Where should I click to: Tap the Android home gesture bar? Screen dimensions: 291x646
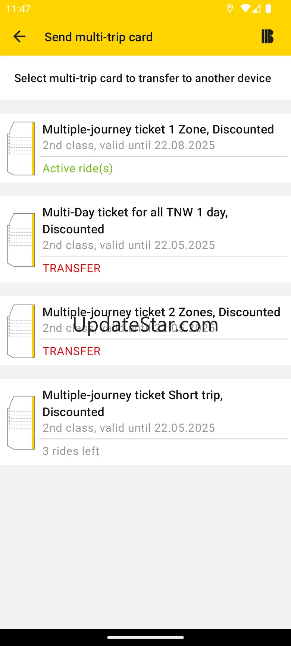pyautogui.click(x=145, y=637)
